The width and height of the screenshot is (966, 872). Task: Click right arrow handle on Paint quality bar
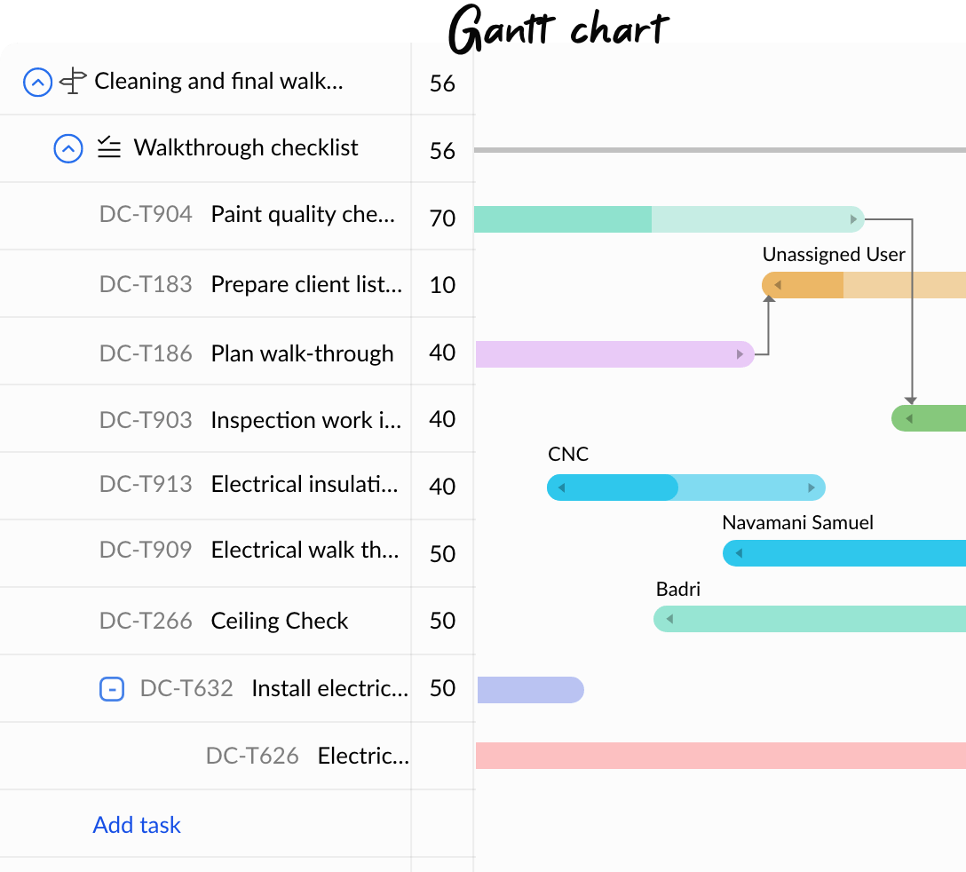pyautogui.click(x=853, y=219)
